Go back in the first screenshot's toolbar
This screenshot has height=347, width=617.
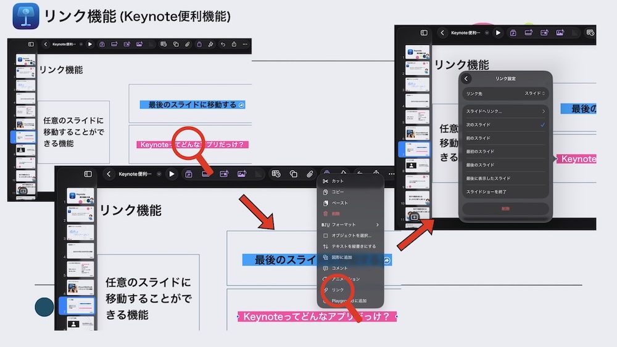45,44
